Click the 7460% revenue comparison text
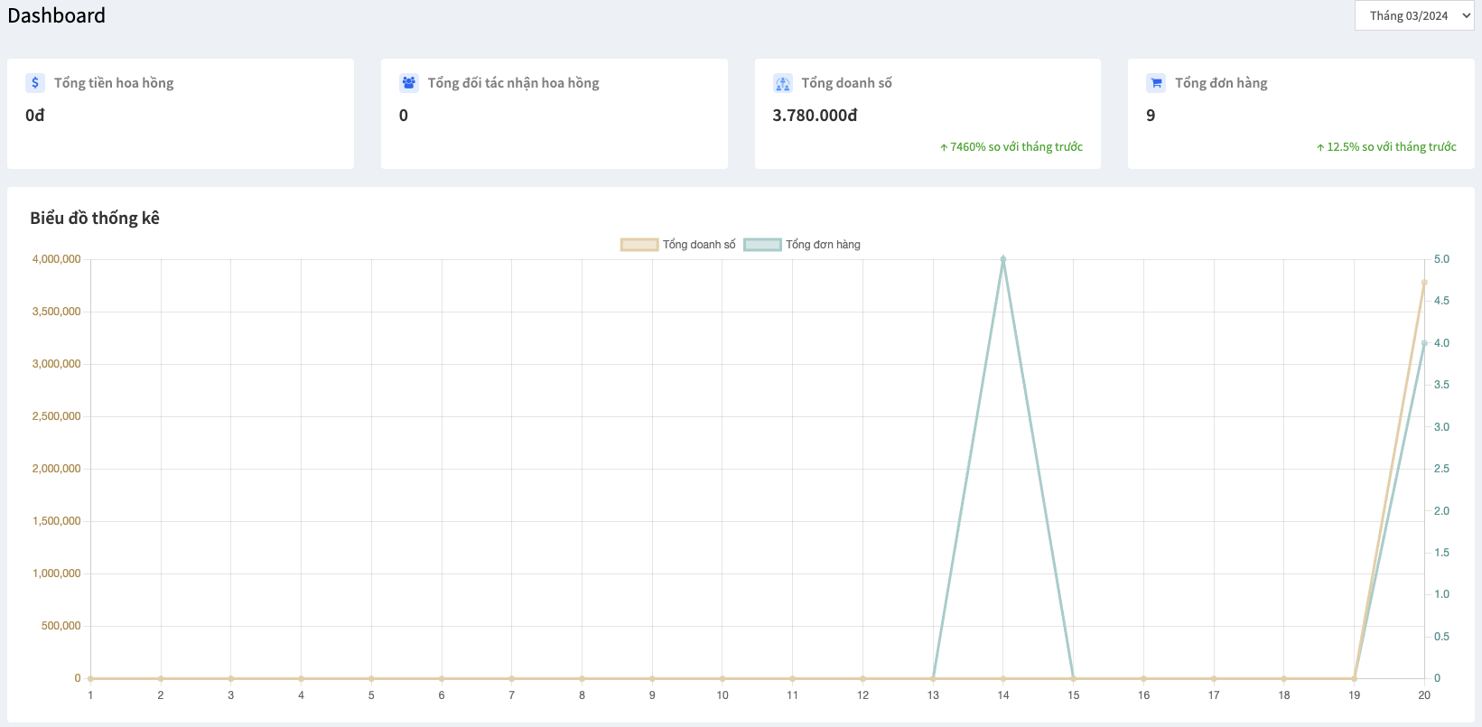1482x727 pixels. pyautogui.click(x=1015, y=147)
